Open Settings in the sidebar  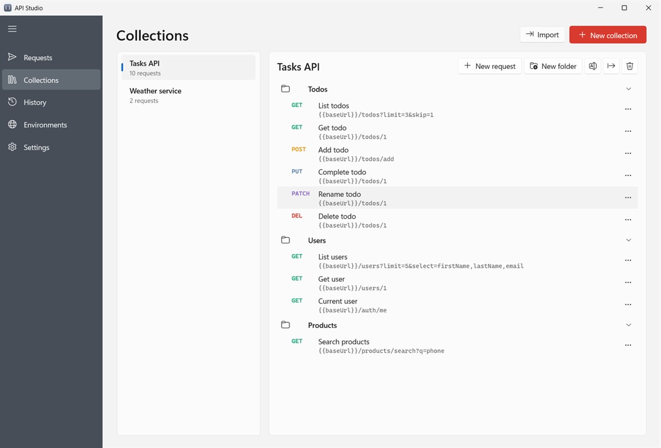[x=51, y=147]
